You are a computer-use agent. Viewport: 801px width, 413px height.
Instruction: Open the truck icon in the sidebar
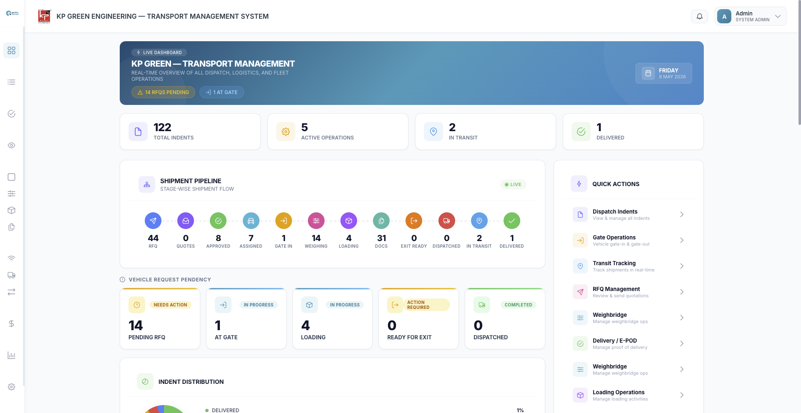pyautogui.click(x=11, y=275)
